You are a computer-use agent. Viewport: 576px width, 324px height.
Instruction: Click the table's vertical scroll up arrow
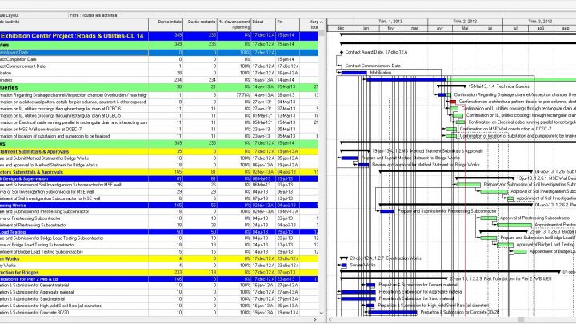tap(322, 22)
